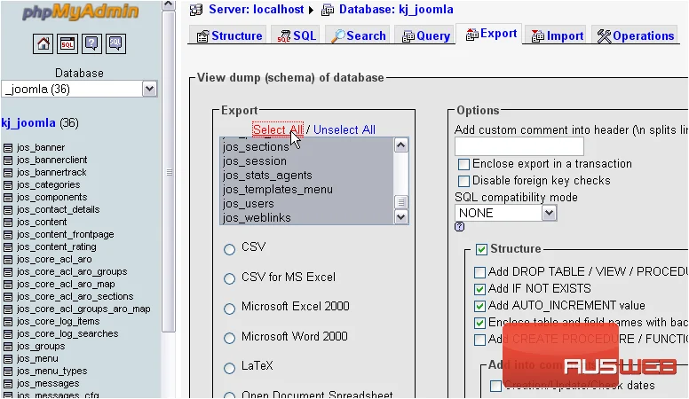Click the jos_menu table browse icon
This screenshot has height=399, width=689.
click(x=8, y=359)
